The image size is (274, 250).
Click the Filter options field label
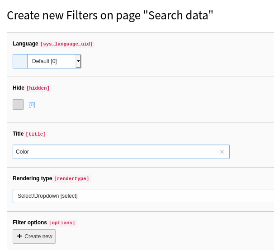pyautogui.click(x=30, y=223)
